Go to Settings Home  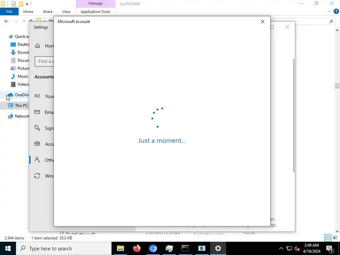[x=44, y=46]
